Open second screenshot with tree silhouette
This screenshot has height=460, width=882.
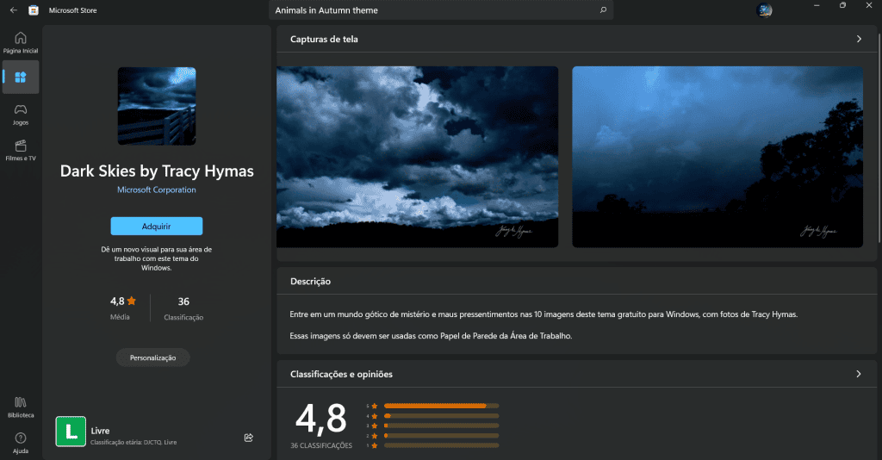coord(717,157)
